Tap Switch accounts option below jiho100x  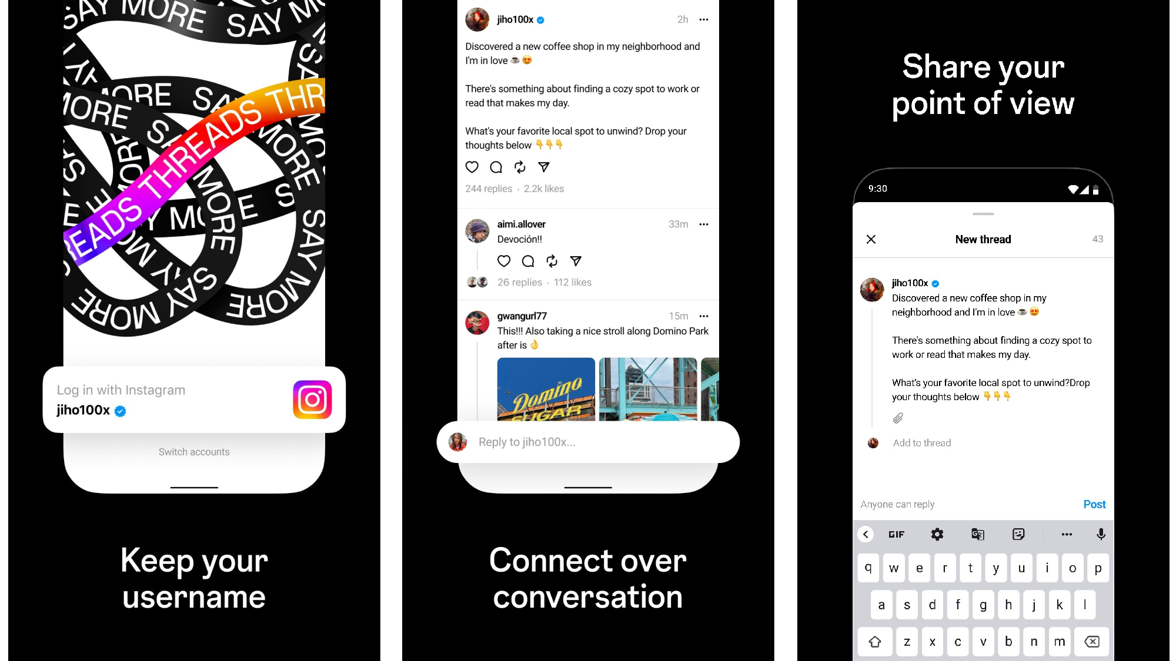194,452
